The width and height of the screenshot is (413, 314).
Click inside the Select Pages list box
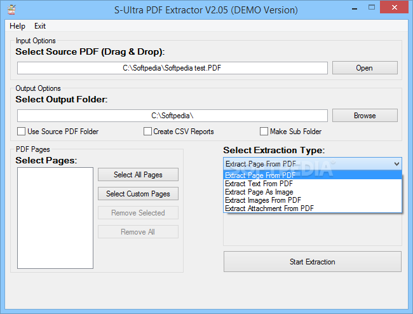(55, 218)
